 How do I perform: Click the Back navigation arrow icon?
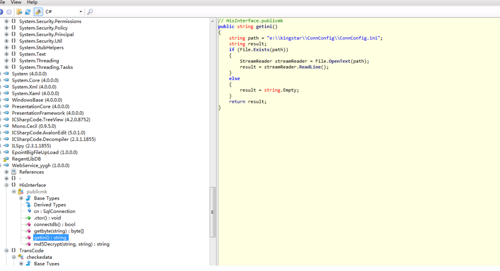point(1,11)
